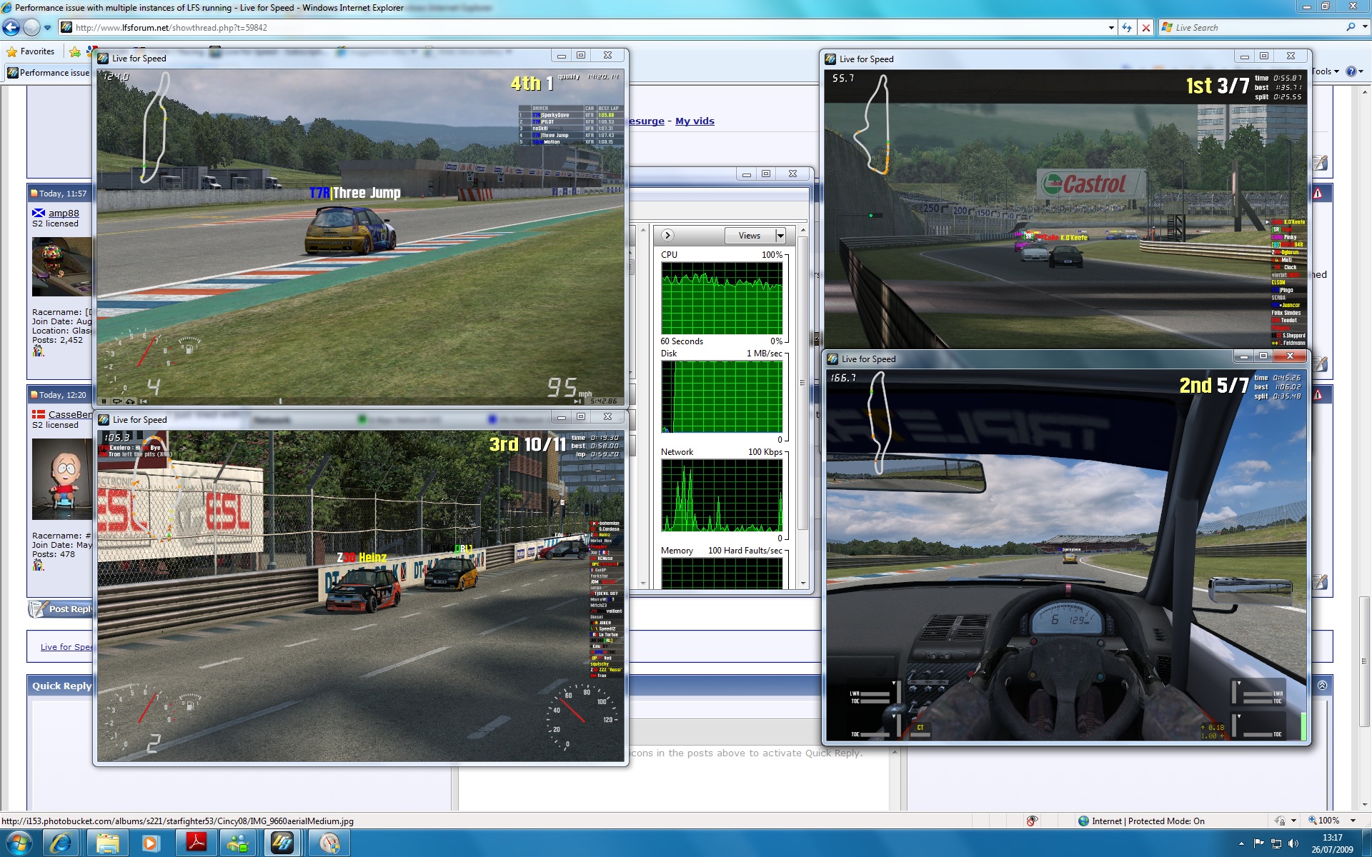The height and width of the screenshot is (857, 1372).
Task: Open the zoom level 100% dropdown
Action: pyautogui.click(x=1352, y=821)
